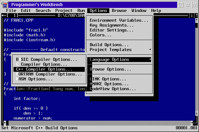This screenshot has width=199, height=132.
Task: Click the vertical scrollbar down arrow
Action: 197,113
